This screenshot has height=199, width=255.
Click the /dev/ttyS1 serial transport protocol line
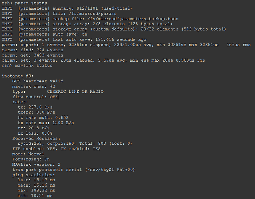[x=74, y=169]
